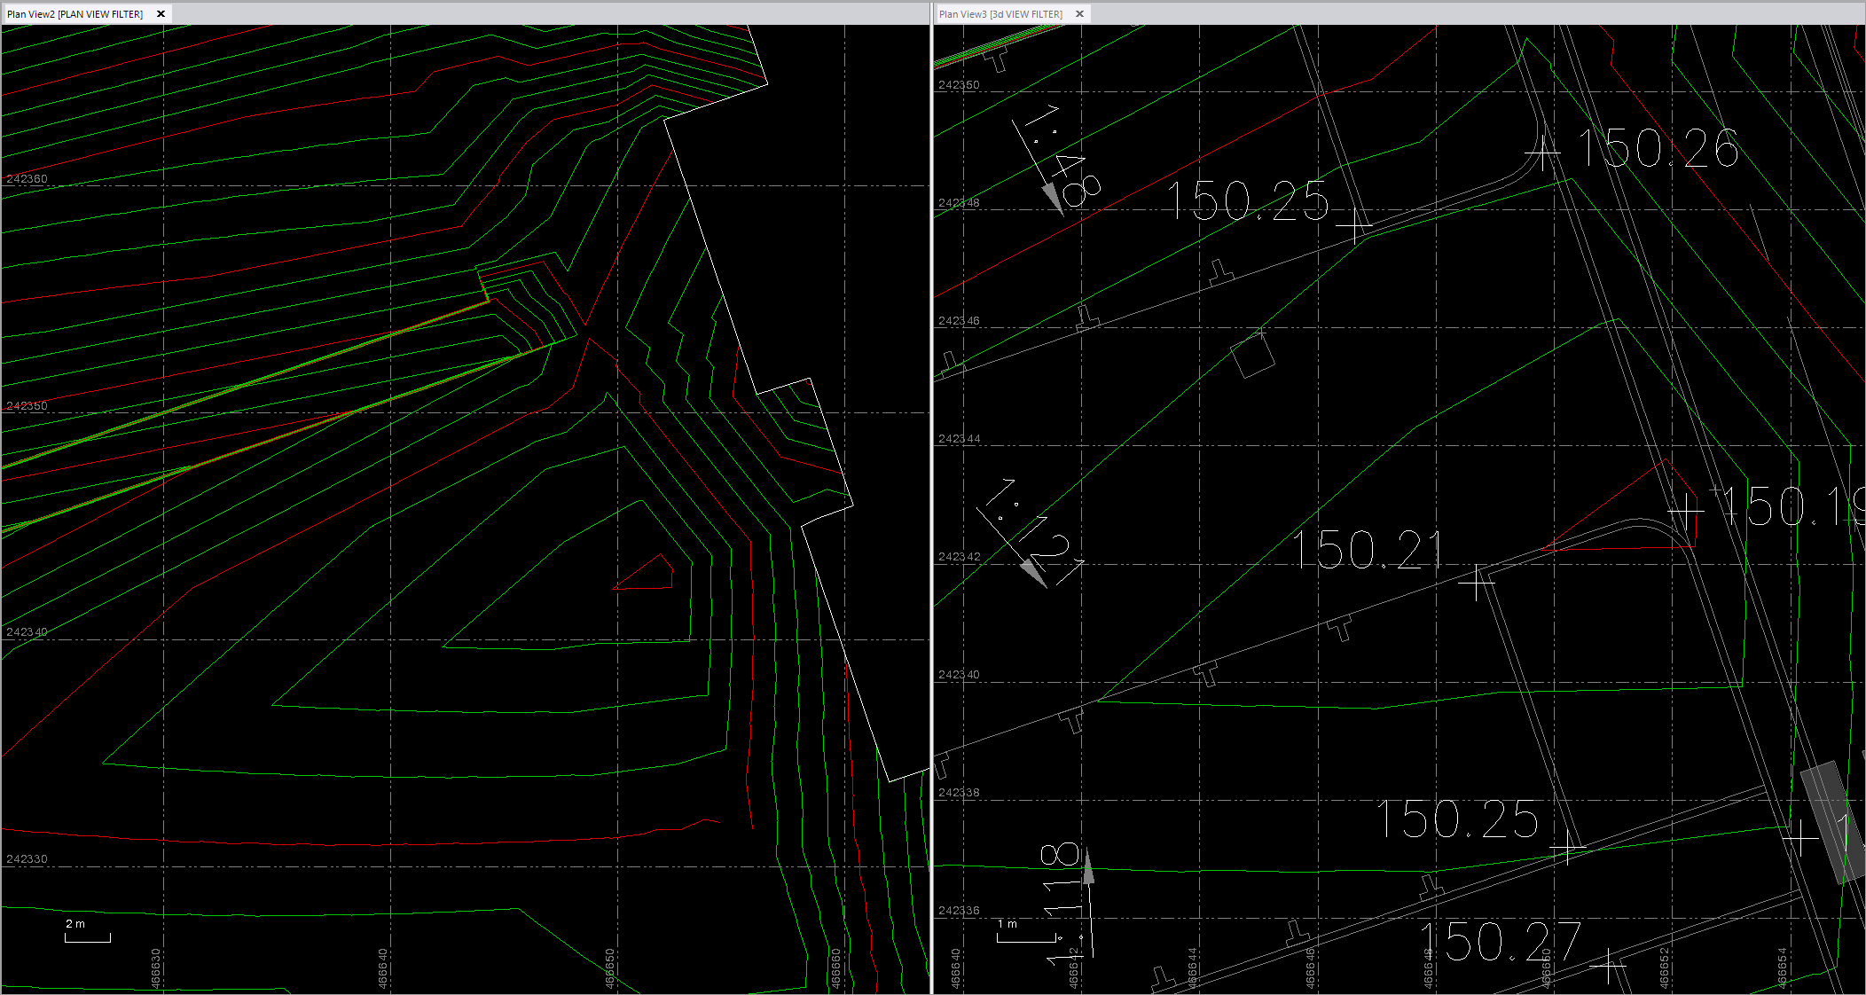
Task: Close the Plan View2 tab
Action: 161,14
